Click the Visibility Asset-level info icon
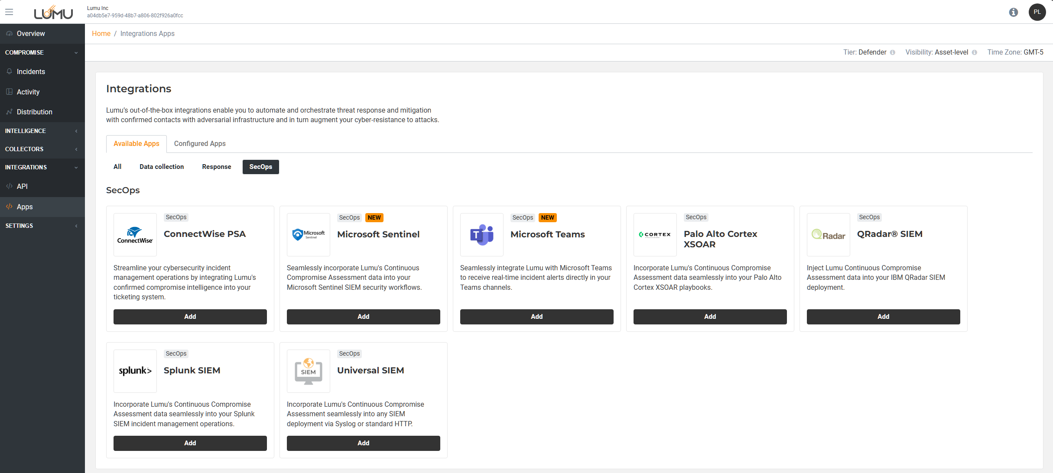This screenshot has width=1053, height=473. 974,52
